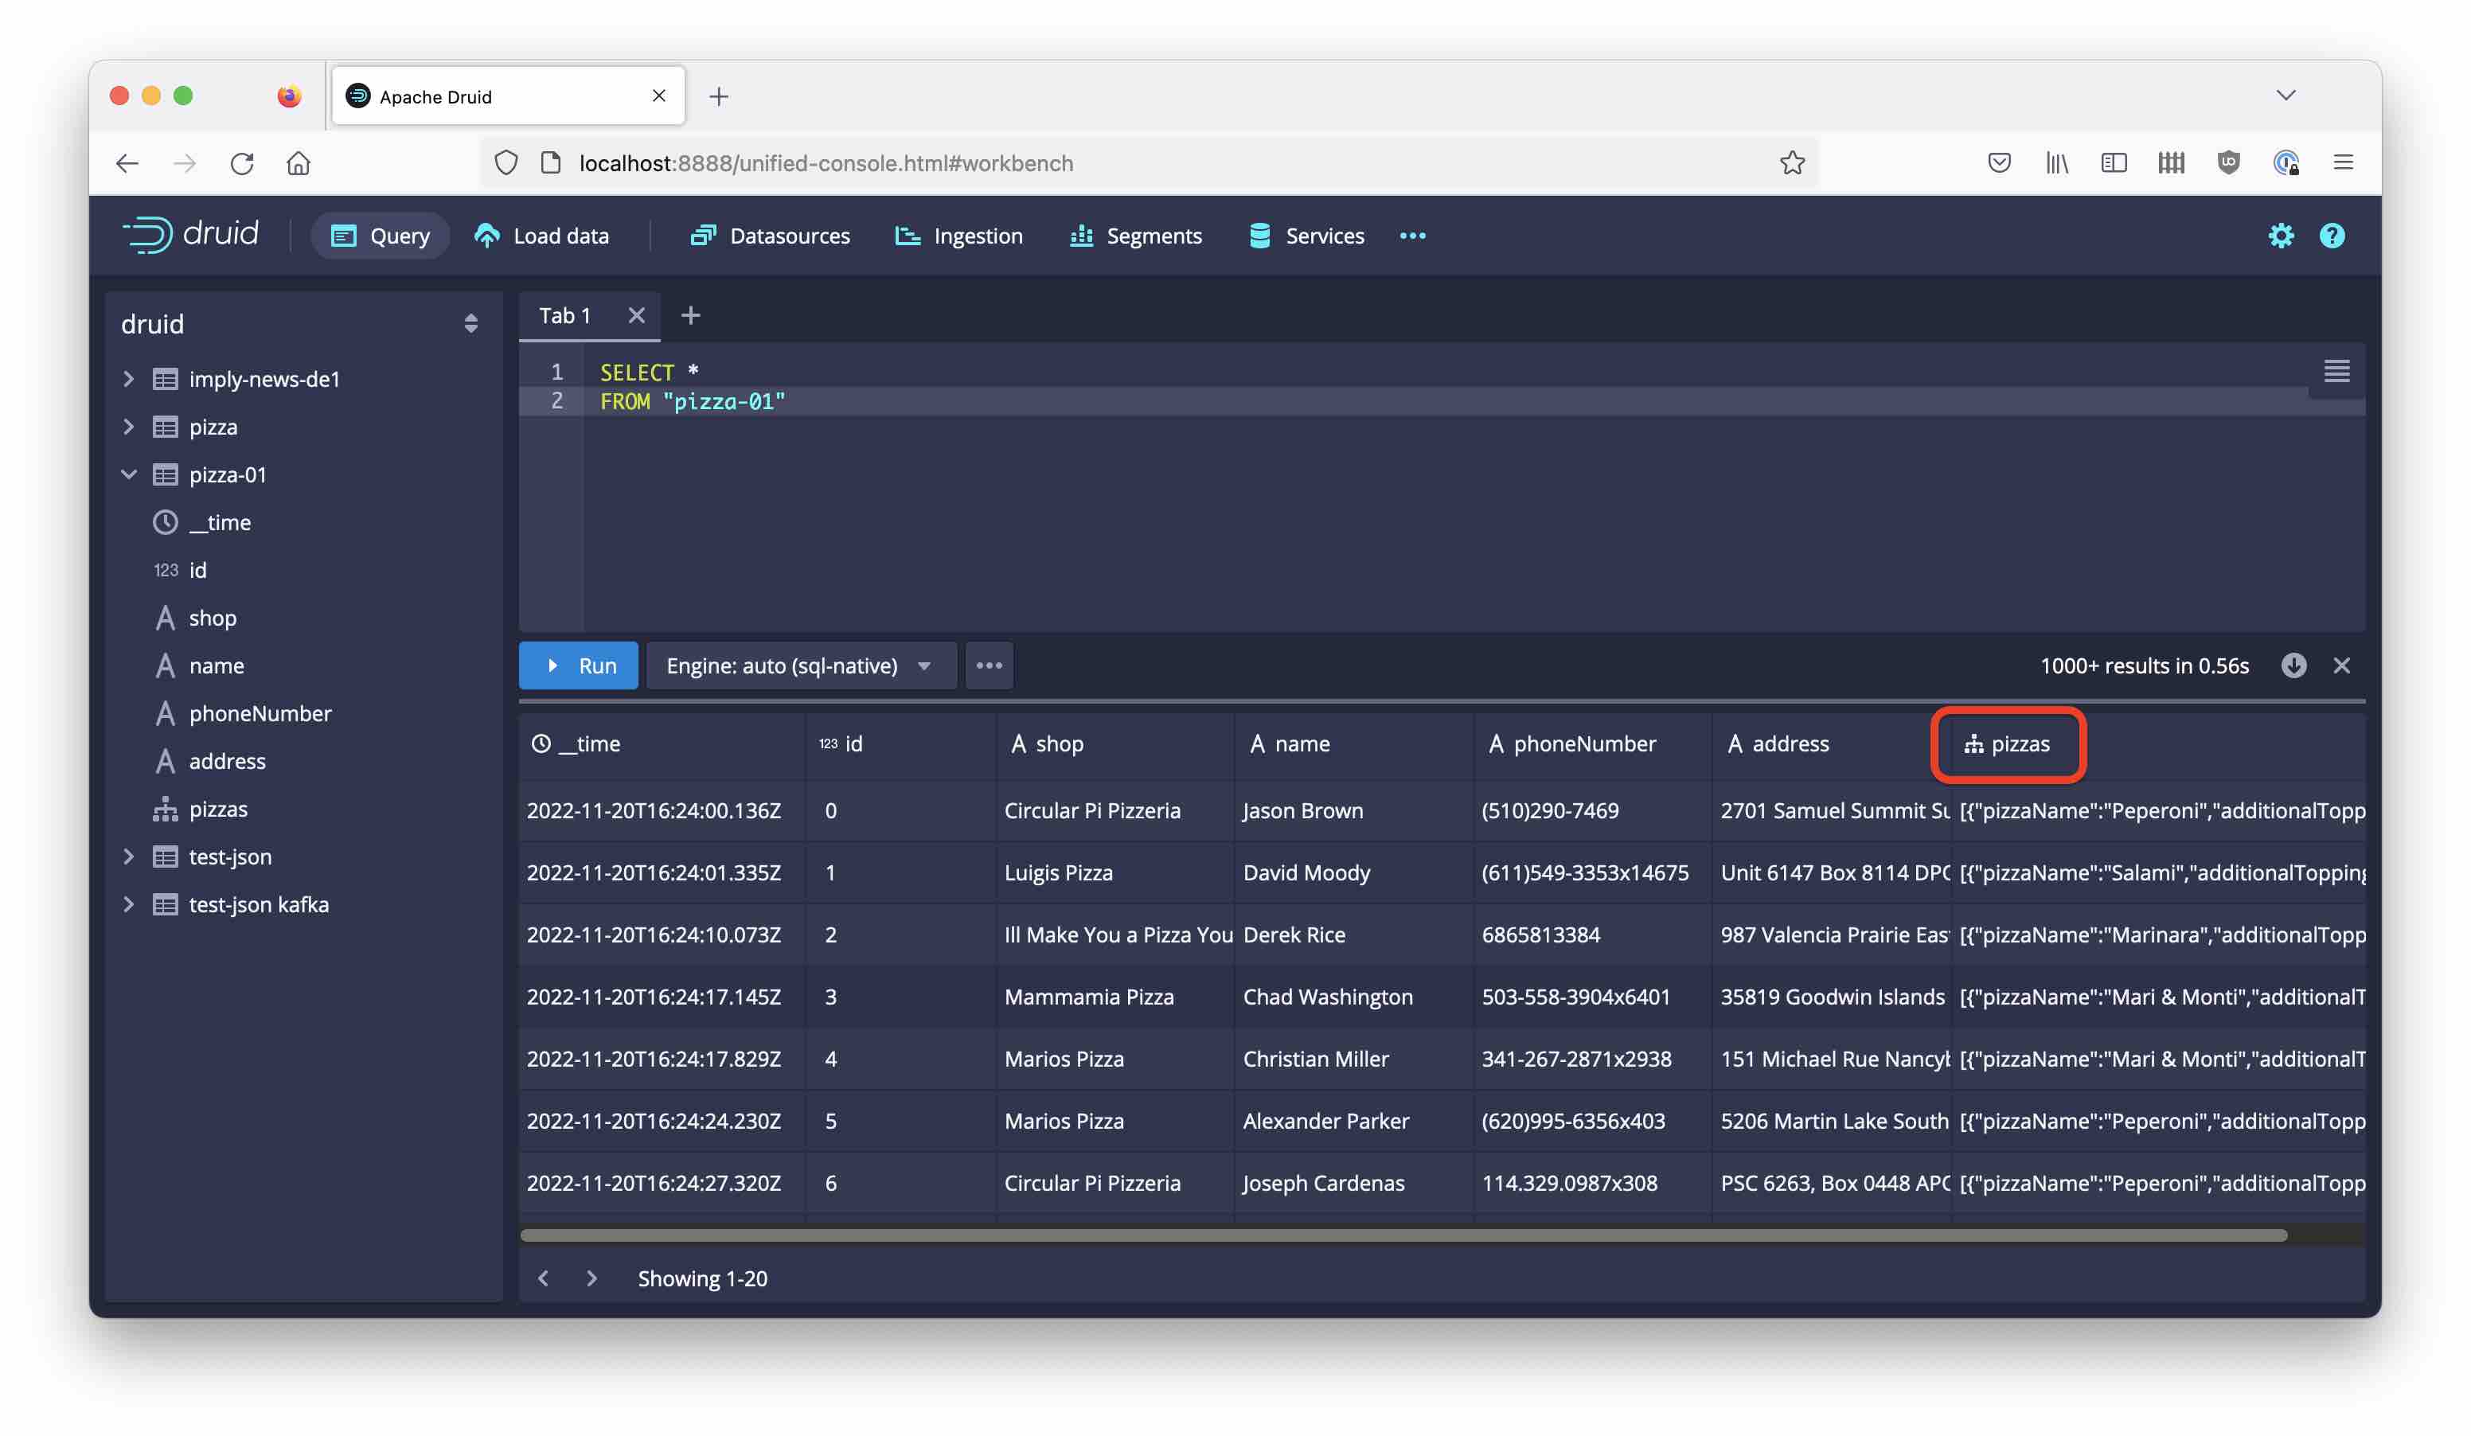The height and width of the screenshot is (1436, 2471).
Task: Open the Ingestion view
Action: point(958,236)
